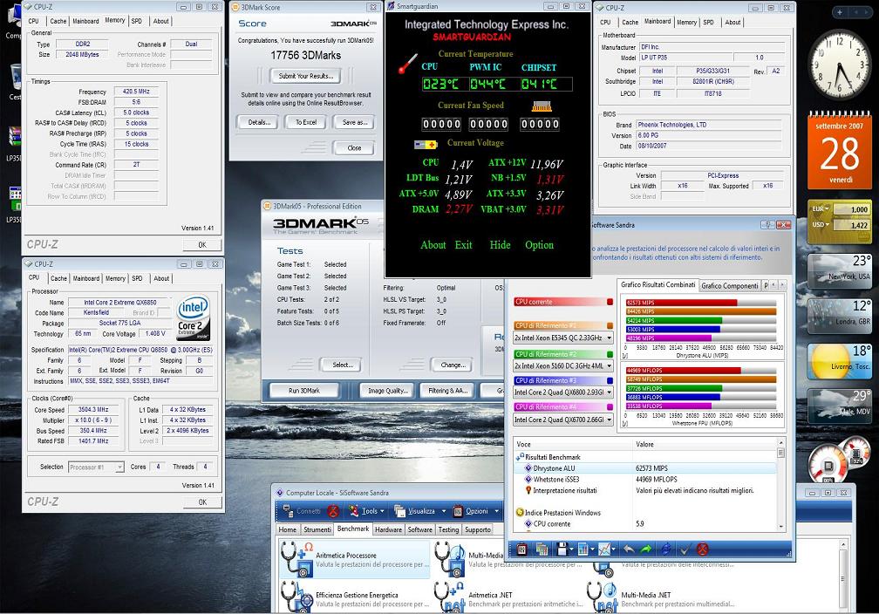Switch to Strumenti tab in Sandra
Viewport: 879px width, 614px height.
point(317,529)
